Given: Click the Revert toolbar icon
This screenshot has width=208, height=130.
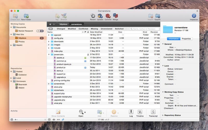Looking at the screenshot, I should [93, 16].
